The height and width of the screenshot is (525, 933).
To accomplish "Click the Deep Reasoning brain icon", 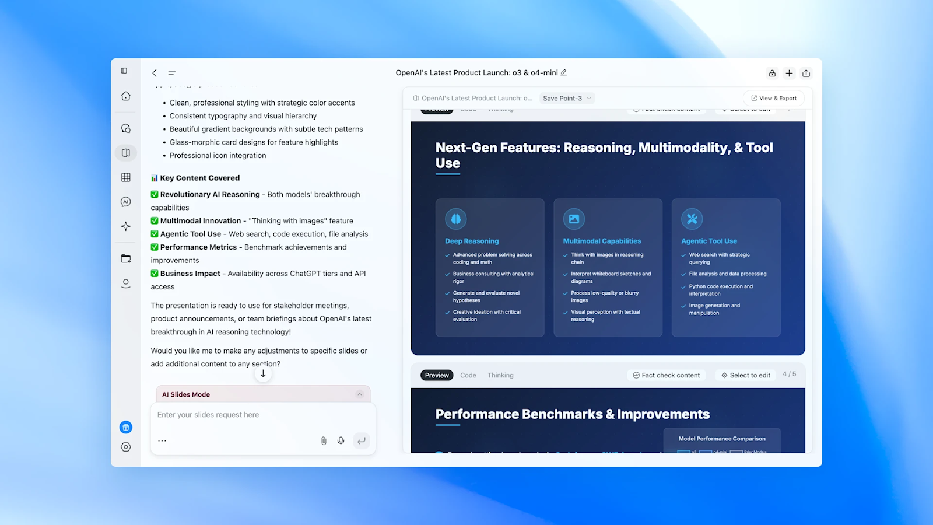I will pyautogui.click(x=456, y=219).
